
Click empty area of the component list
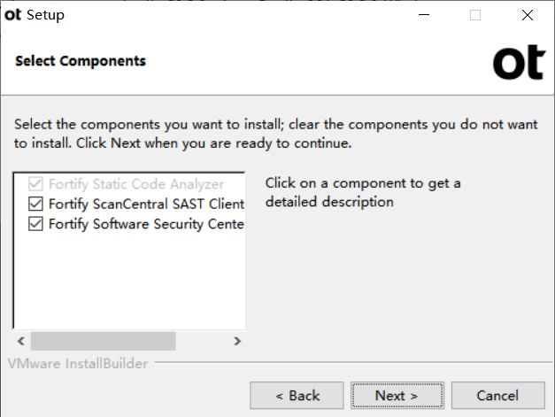coord(129,280)
